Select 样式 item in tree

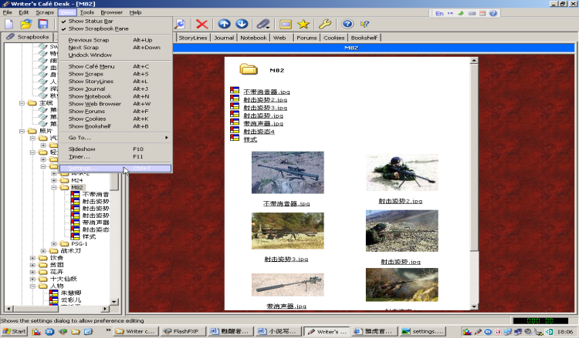(89, 236)
